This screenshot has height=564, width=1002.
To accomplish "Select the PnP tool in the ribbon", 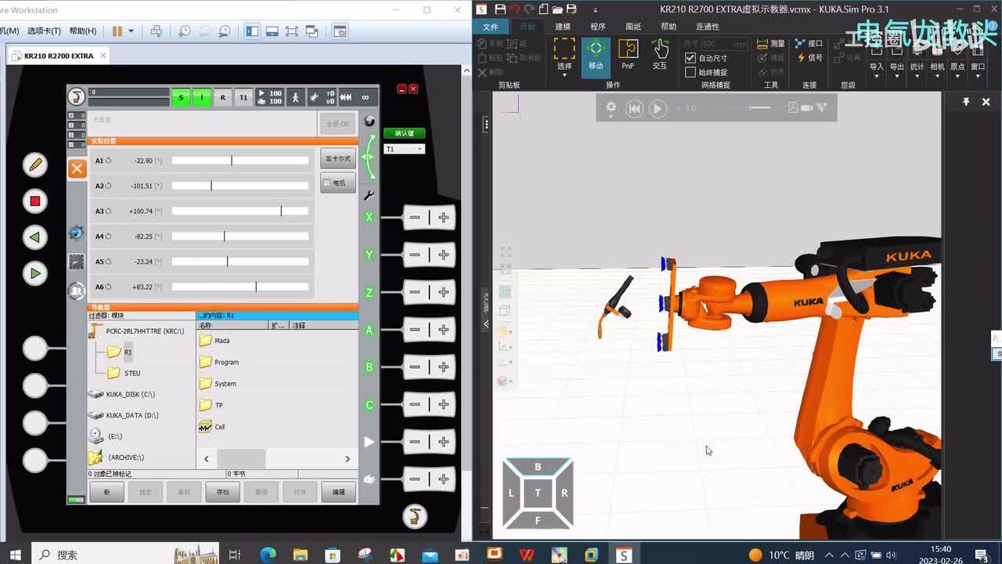I will point(628,55).
